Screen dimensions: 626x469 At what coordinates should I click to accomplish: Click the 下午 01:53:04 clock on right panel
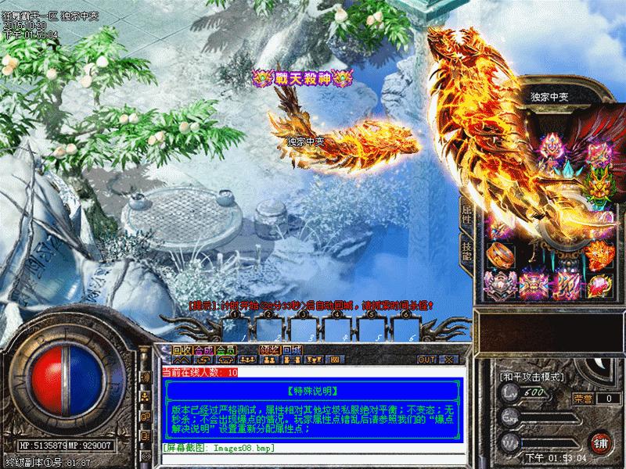pyautogui.click(x=556, y=458)
